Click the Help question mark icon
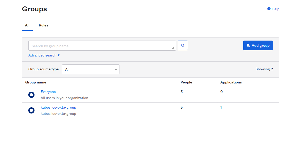This screenshot has height=142, width=294. 269,9
